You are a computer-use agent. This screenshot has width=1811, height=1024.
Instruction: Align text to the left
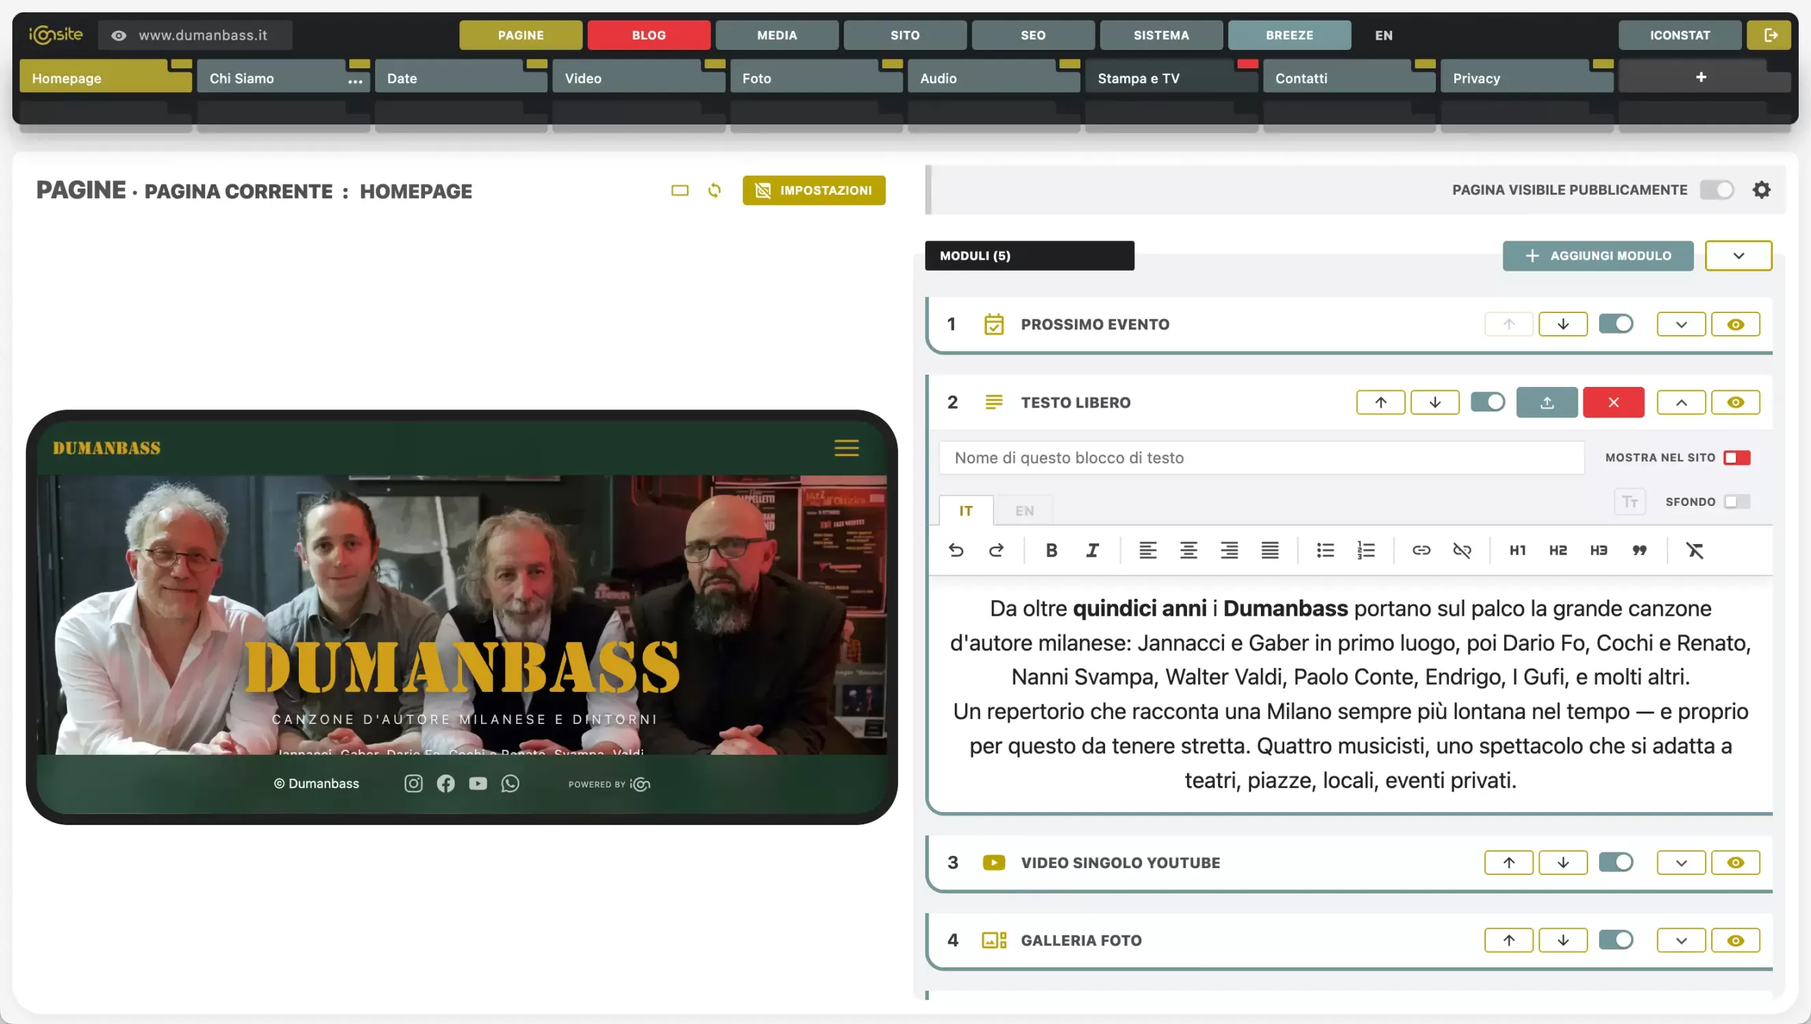[x=1147, y=550]
